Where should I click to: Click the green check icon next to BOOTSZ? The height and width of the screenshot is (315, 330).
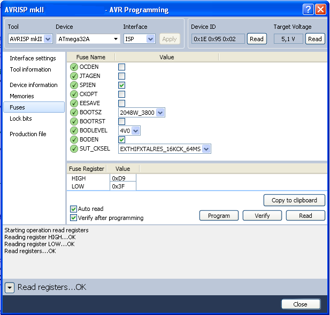pos(74,113)
